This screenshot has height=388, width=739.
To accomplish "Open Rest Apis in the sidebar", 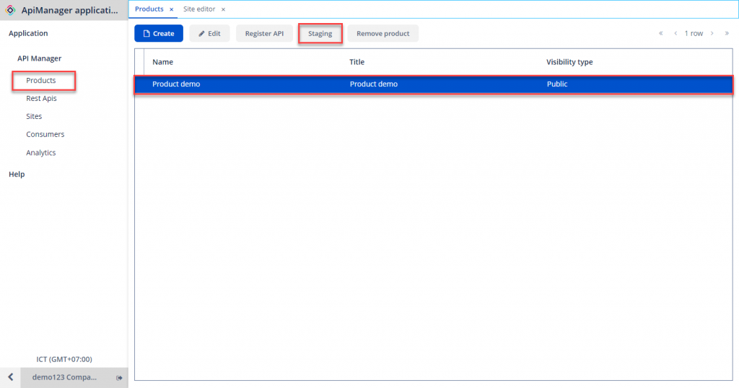I will tap(41, 98).
